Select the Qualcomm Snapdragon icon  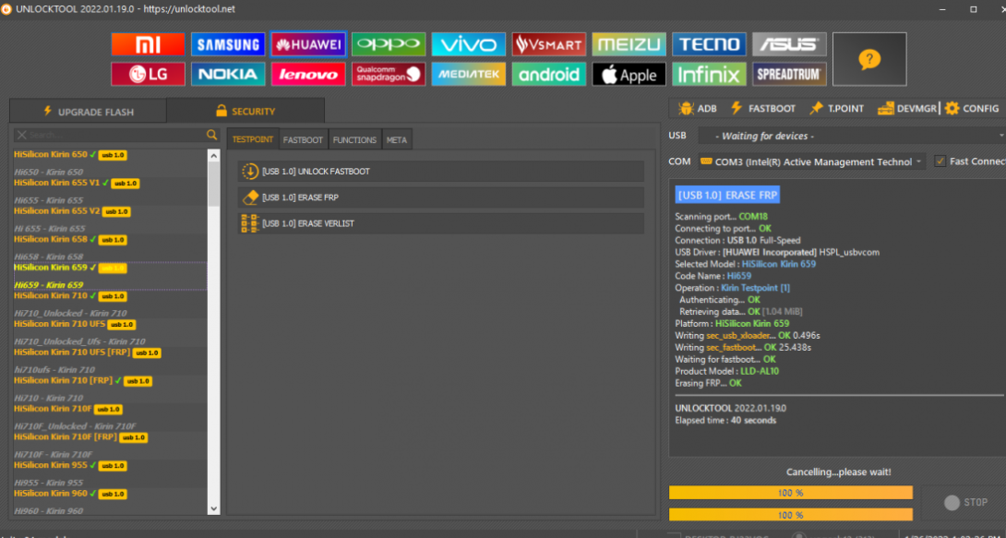click(389, 74)
